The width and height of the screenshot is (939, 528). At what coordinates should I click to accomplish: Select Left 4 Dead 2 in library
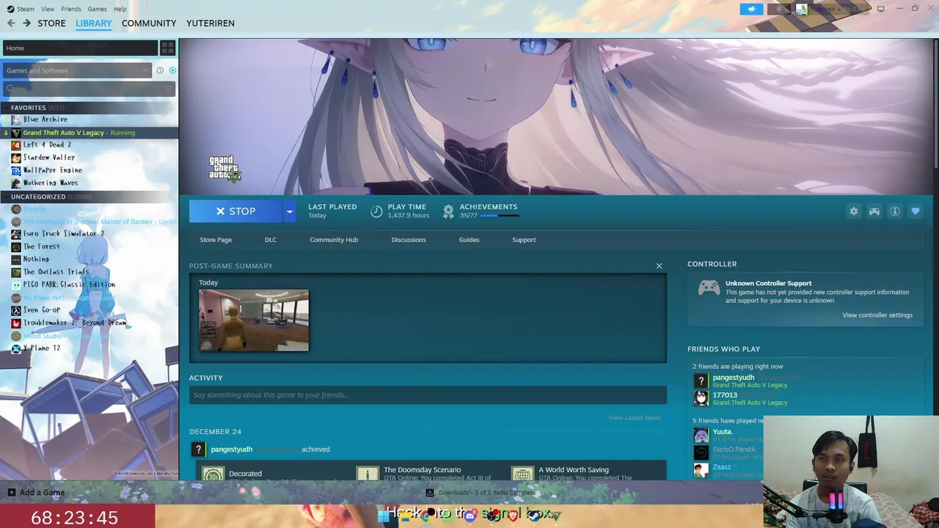tap(47, 144)
